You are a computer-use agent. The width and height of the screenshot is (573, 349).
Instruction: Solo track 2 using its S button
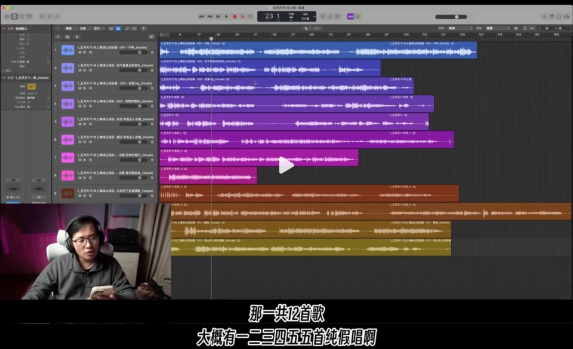click(x=84, y=71)
